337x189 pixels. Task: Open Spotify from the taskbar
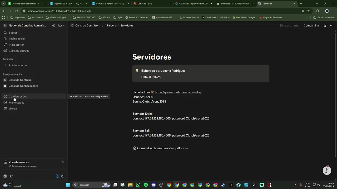(146, 185)
